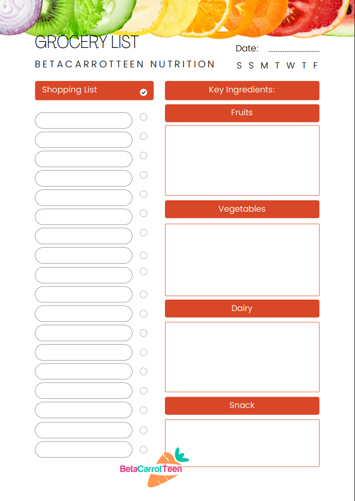The height and width of the screenshot is (501, 355).
Task: Click the white checkmark icon in Shopping List header
Action: [143, 92]
